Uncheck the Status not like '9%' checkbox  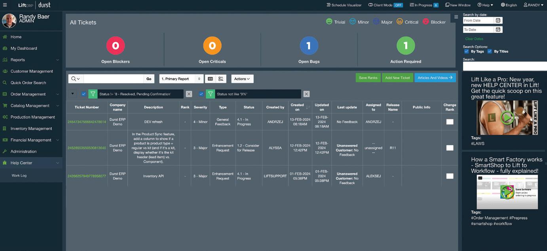201,94
